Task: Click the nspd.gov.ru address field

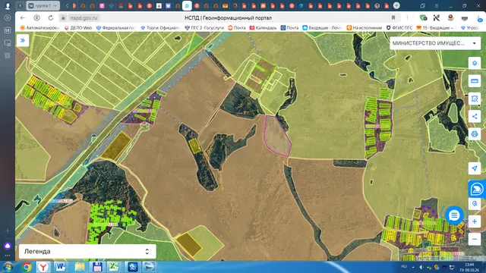Action: tap(84, 18)
